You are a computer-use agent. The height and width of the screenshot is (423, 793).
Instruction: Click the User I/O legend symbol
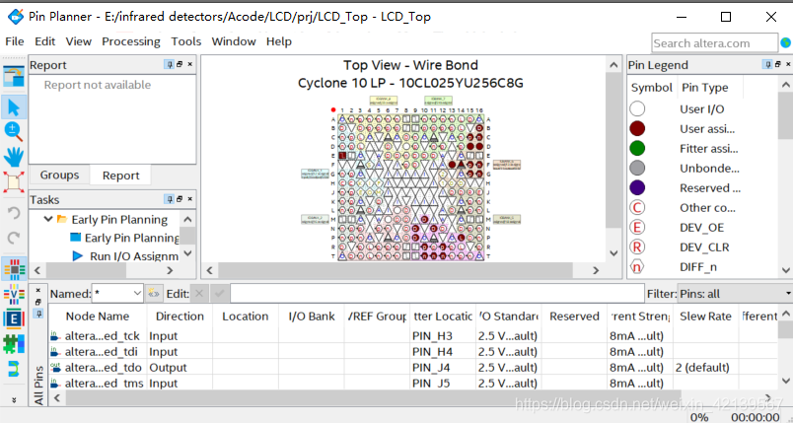point(637,108)
